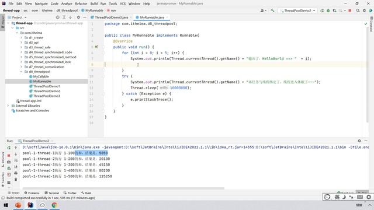Open the Build tool window
This screenshot has height=210, width=374.
pyautogui.click(x=86, y=193)
